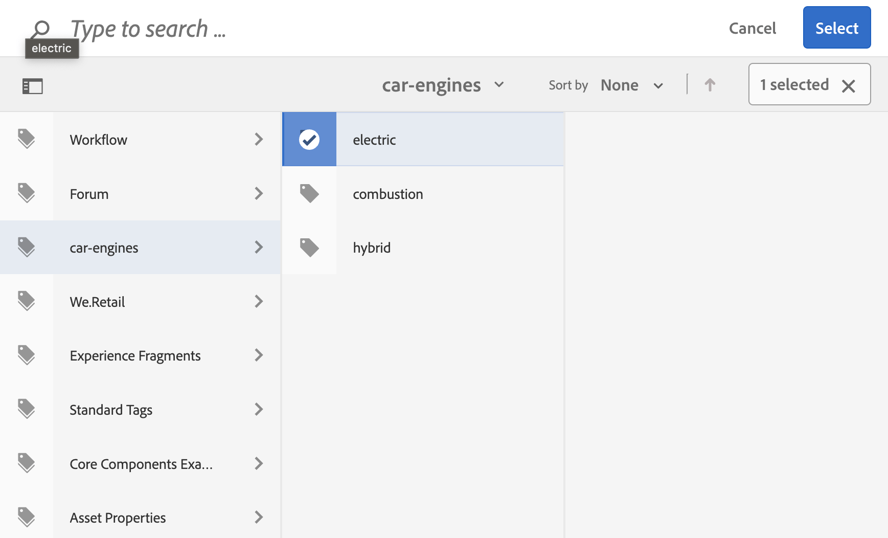The width and height of the screenshot is (888, 538).
Task: Click the combustion tag label
Action: 388,194
